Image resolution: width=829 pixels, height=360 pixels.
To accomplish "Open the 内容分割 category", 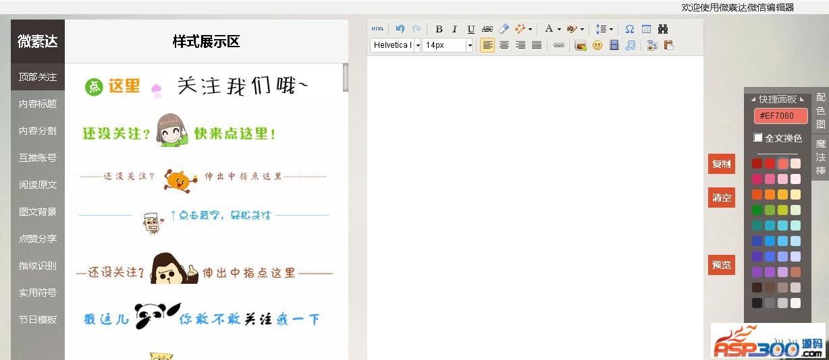I will pos(38,131).
